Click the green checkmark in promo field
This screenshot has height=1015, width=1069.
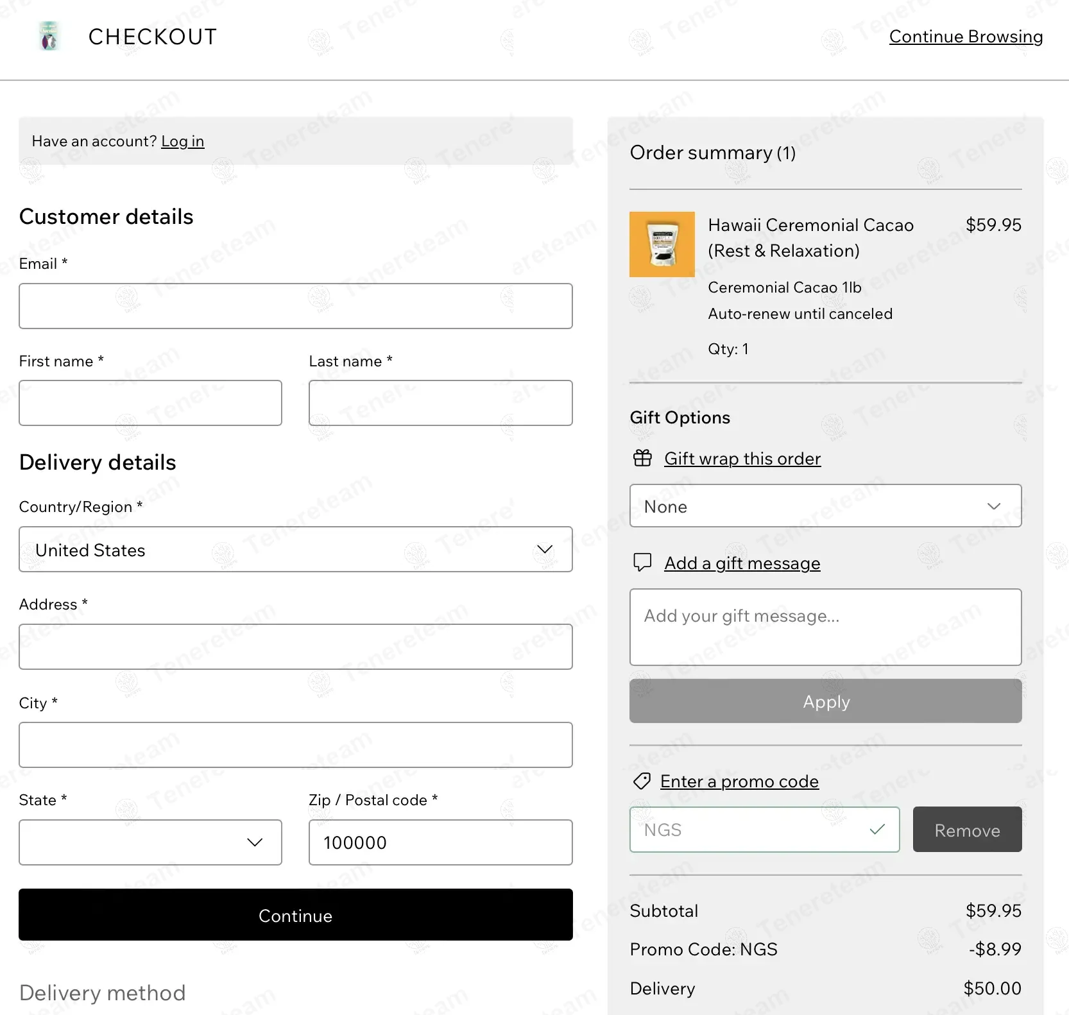[x=877, y=830]
